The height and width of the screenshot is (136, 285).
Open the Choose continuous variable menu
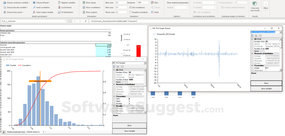pyautogui.click(x=17, y=3)
